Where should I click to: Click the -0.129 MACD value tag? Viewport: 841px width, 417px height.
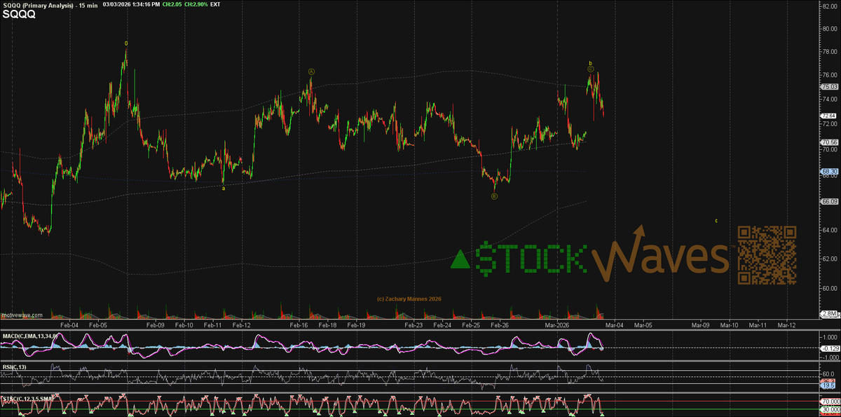pyautogui.click(x=828, y=348)
